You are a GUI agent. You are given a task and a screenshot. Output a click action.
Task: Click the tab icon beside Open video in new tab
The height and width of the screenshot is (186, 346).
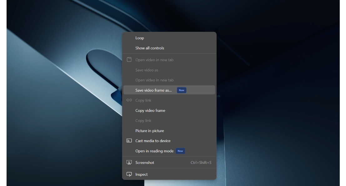(x=129, y=60)
